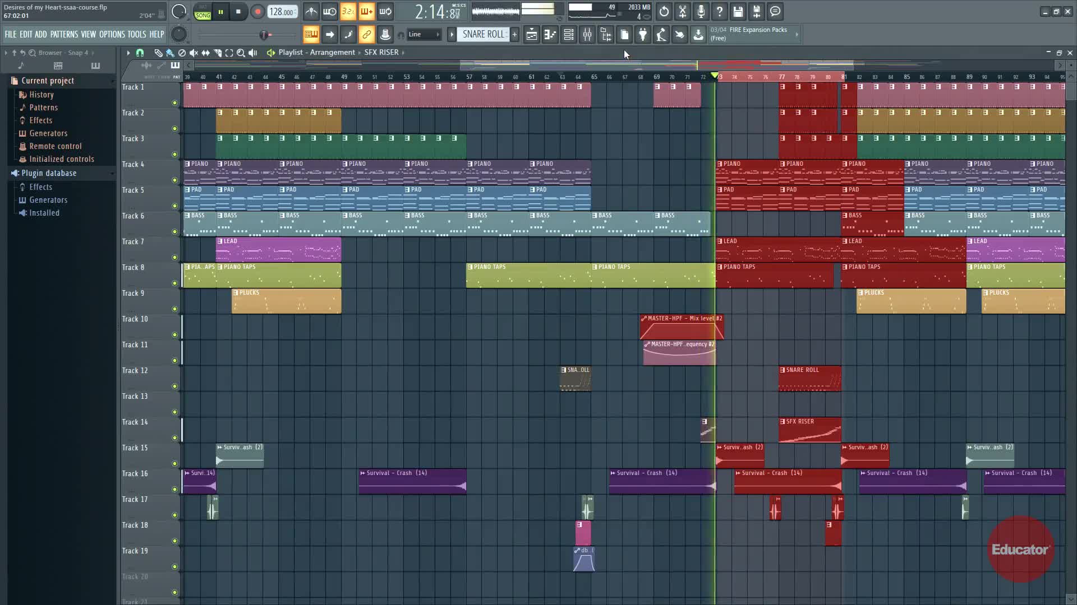
Task: Open the mixer window icon
Action: coord(587,35)
